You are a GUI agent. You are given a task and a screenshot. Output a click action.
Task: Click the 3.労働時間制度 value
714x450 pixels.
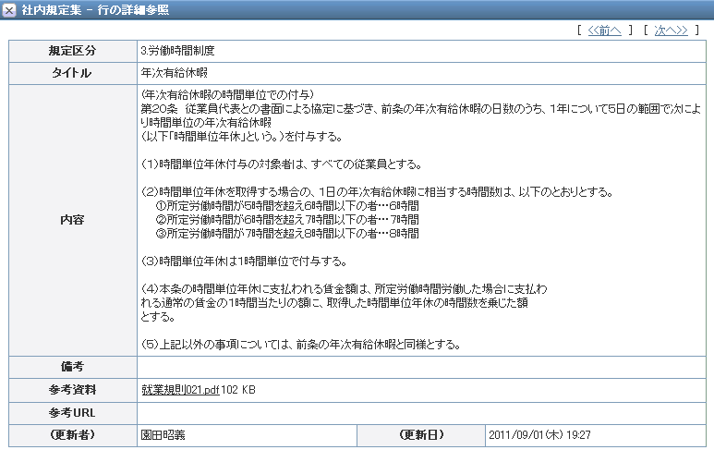[x=177, y=50]
